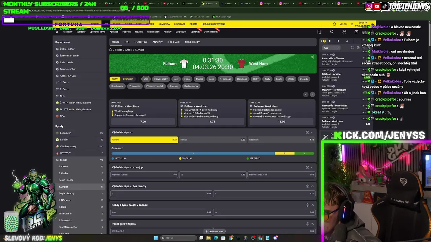Open the chat message icon in the top toolbar

pos(356,32)
